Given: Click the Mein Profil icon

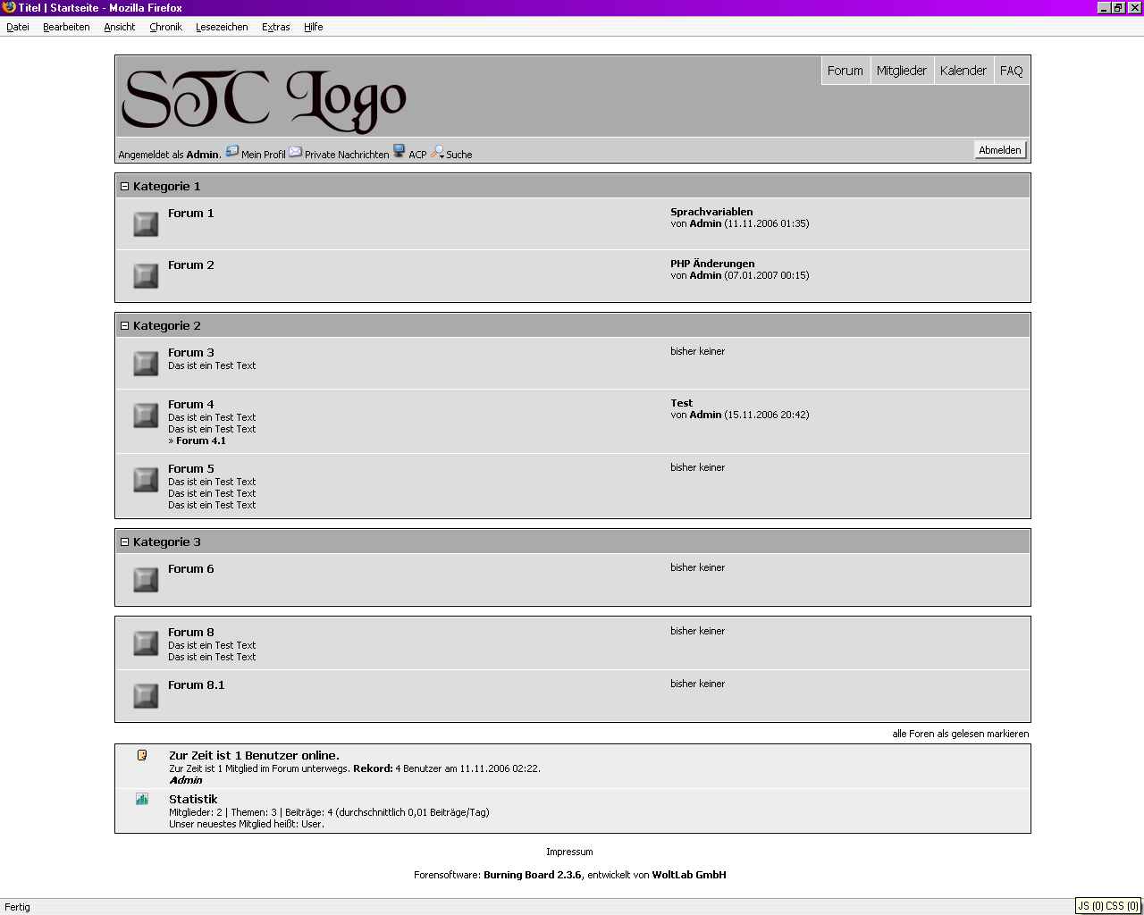Looking at the screenshot, I should point(231,152).
